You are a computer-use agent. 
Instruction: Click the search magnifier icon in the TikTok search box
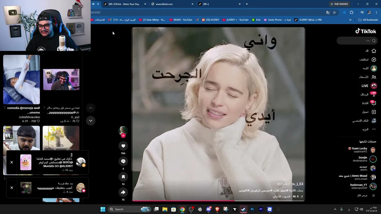click(374, 41)
